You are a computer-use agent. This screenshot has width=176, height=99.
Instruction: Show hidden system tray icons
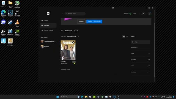point(141,97)
